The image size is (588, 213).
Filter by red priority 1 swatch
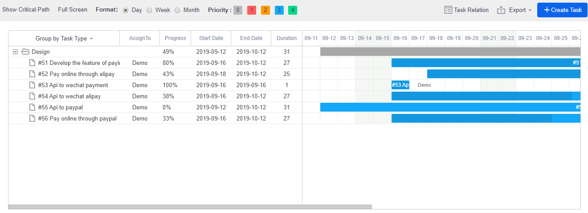251,10
